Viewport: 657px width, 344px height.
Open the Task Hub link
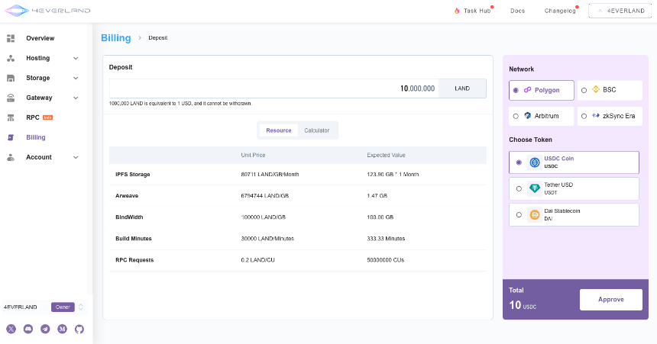point(477,11)
